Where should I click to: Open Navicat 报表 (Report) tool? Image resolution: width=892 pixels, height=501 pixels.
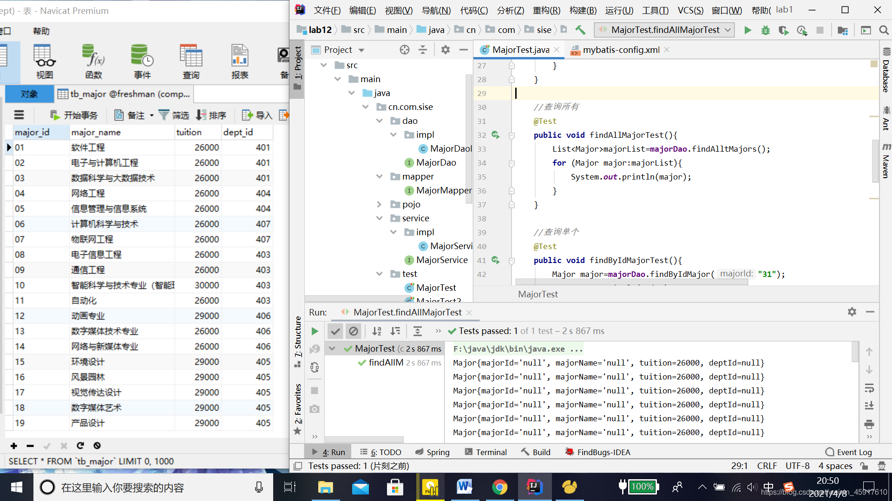[x=240, y=62]
